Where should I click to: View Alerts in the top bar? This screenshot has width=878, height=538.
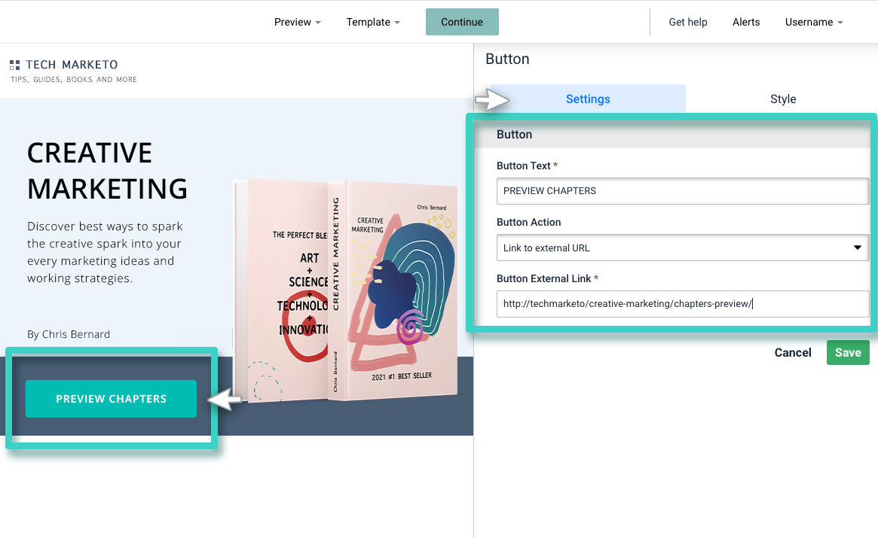tap(746, 22)
